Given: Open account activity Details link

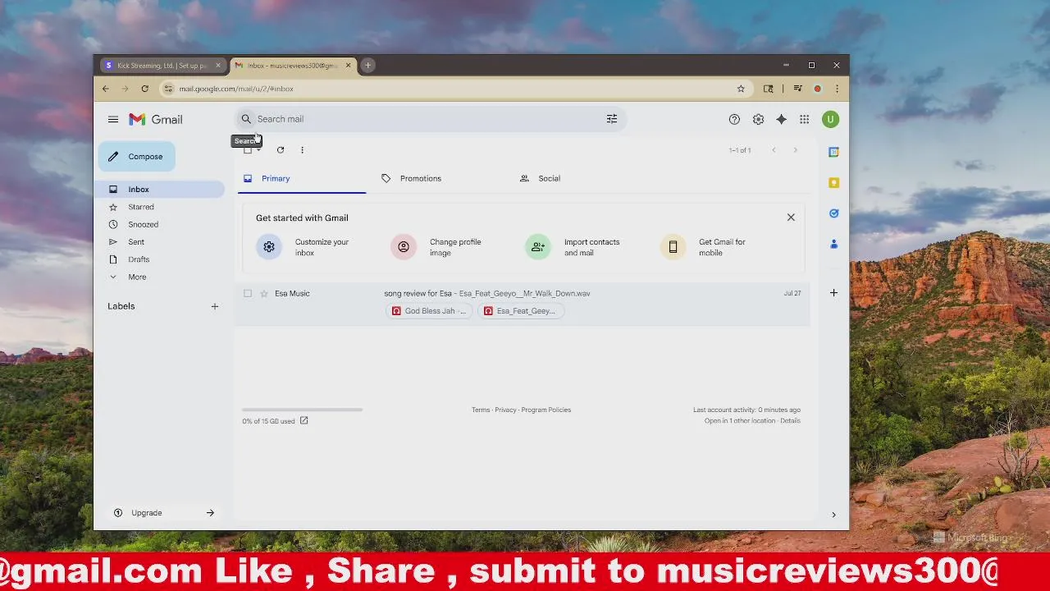Looking at the screenshot, I should point(790,421).
